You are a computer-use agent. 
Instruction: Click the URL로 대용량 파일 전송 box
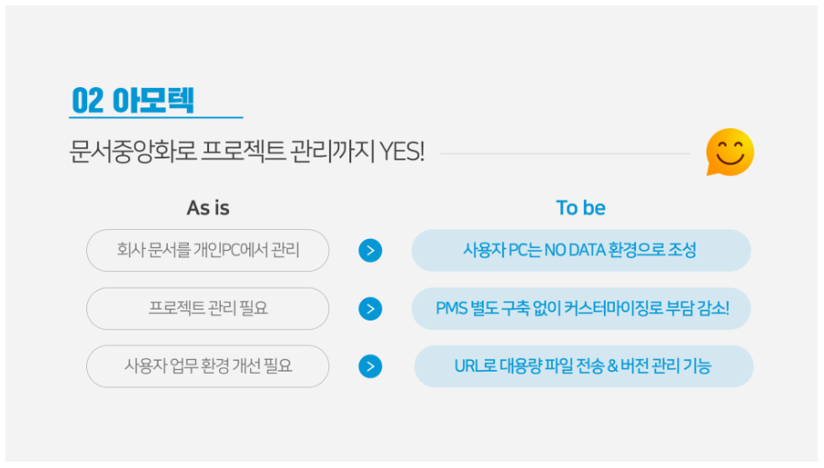[583, 366]
